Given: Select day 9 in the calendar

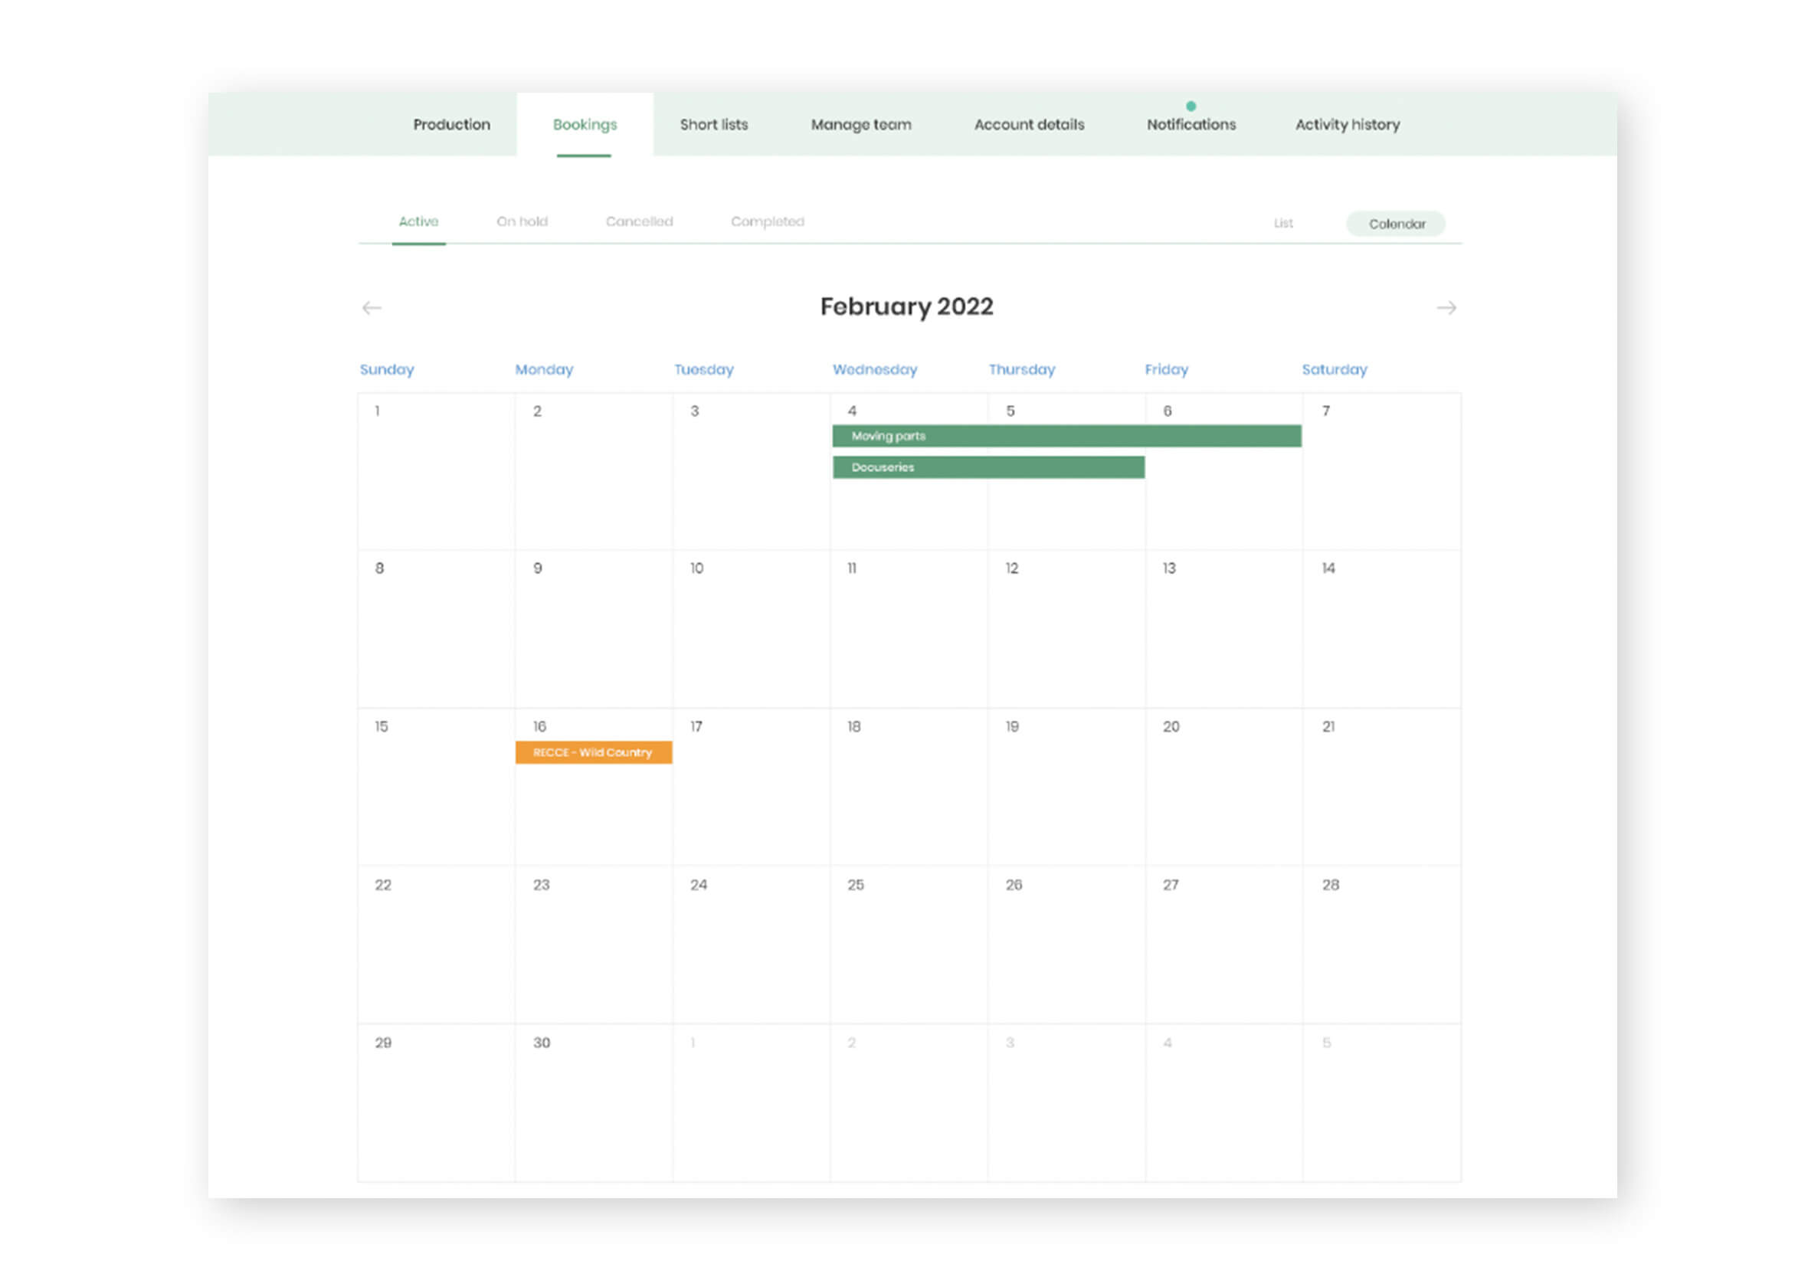Looking at the screenshot, I should (594, 628).
